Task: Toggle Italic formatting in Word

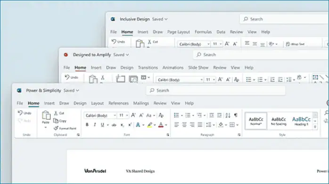Action: coord(95,125)
